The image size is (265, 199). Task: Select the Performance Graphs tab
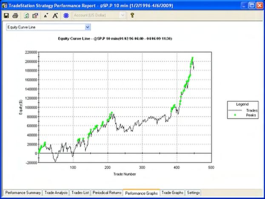(141, 193)
